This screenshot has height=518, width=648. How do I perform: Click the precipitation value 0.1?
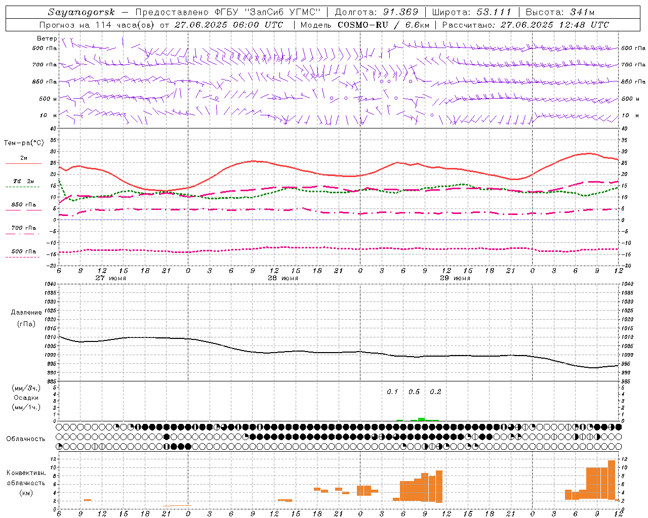[392, 392]
